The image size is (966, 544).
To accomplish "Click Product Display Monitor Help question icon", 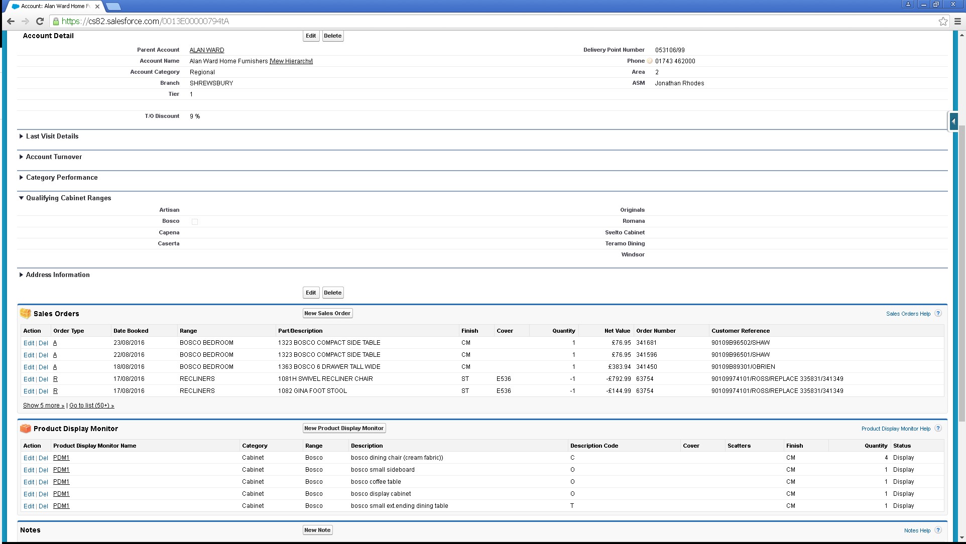I will click(938, 429).
